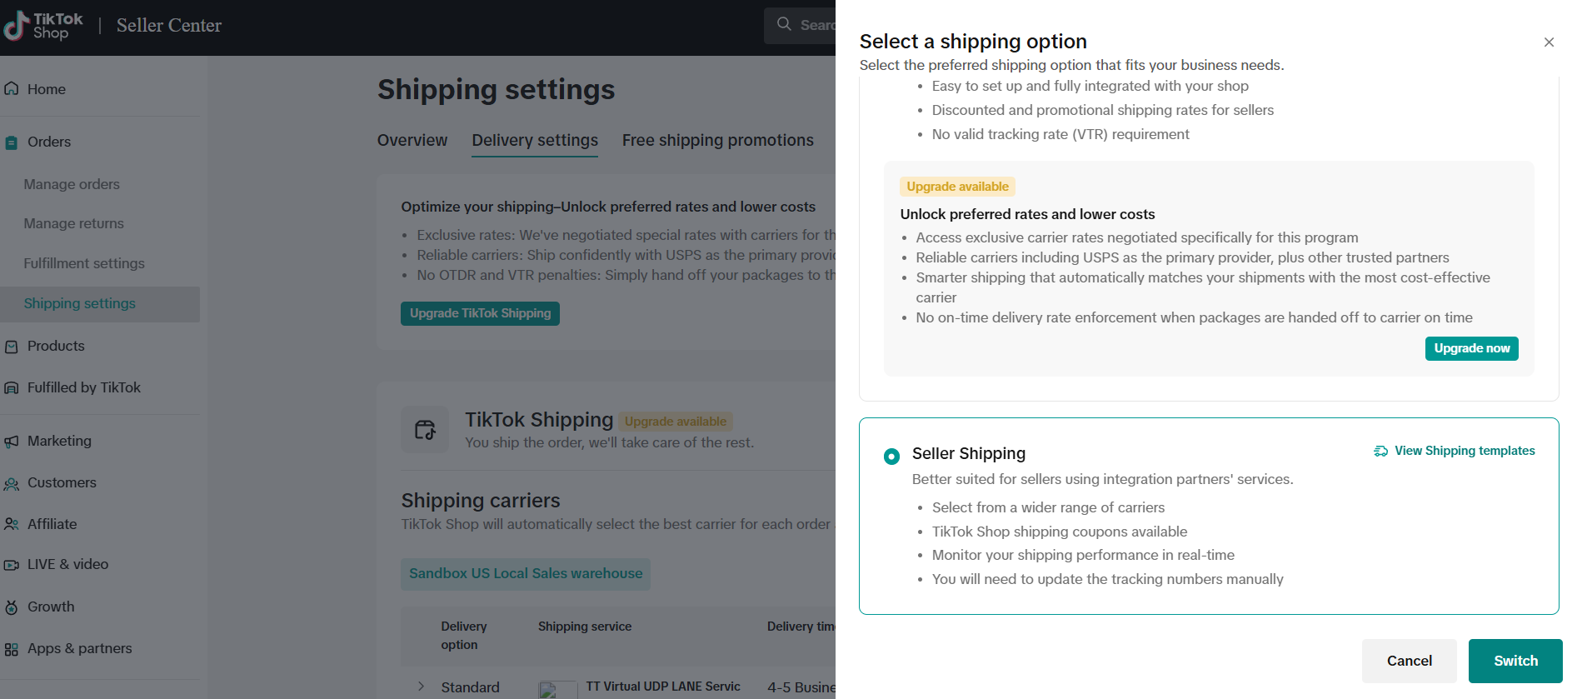
Task: Click the Growth menu label
Action: 51,607
